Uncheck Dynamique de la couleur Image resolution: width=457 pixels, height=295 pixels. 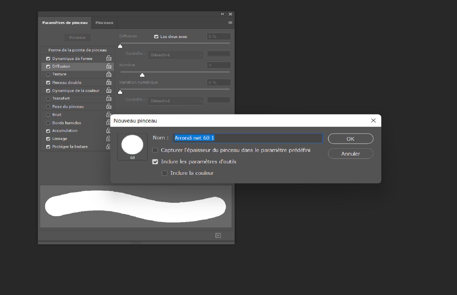coord(48,91)
